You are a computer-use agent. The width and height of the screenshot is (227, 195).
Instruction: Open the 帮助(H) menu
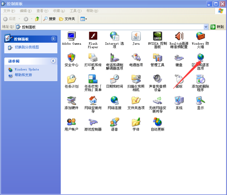point(92,11)
